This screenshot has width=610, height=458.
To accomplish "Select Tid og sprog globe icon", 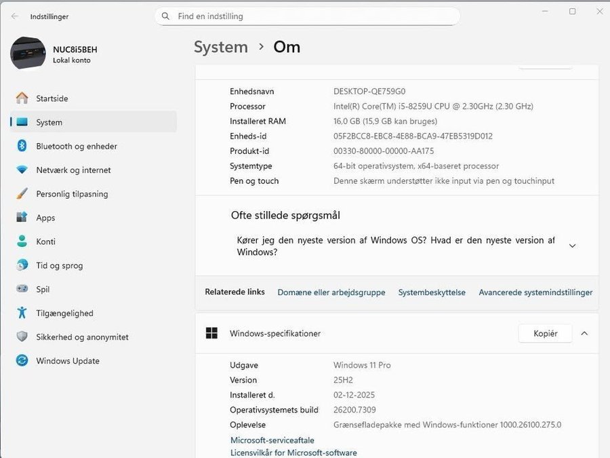I will point(22,265).
